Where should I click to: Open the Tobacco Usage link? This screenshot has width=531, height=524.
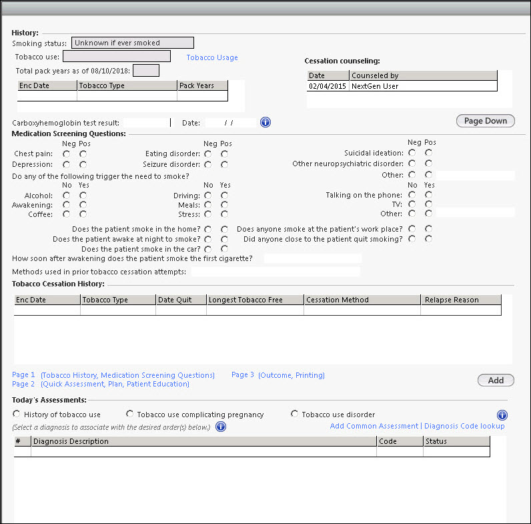pyautogui.click(x=212, y=57)
